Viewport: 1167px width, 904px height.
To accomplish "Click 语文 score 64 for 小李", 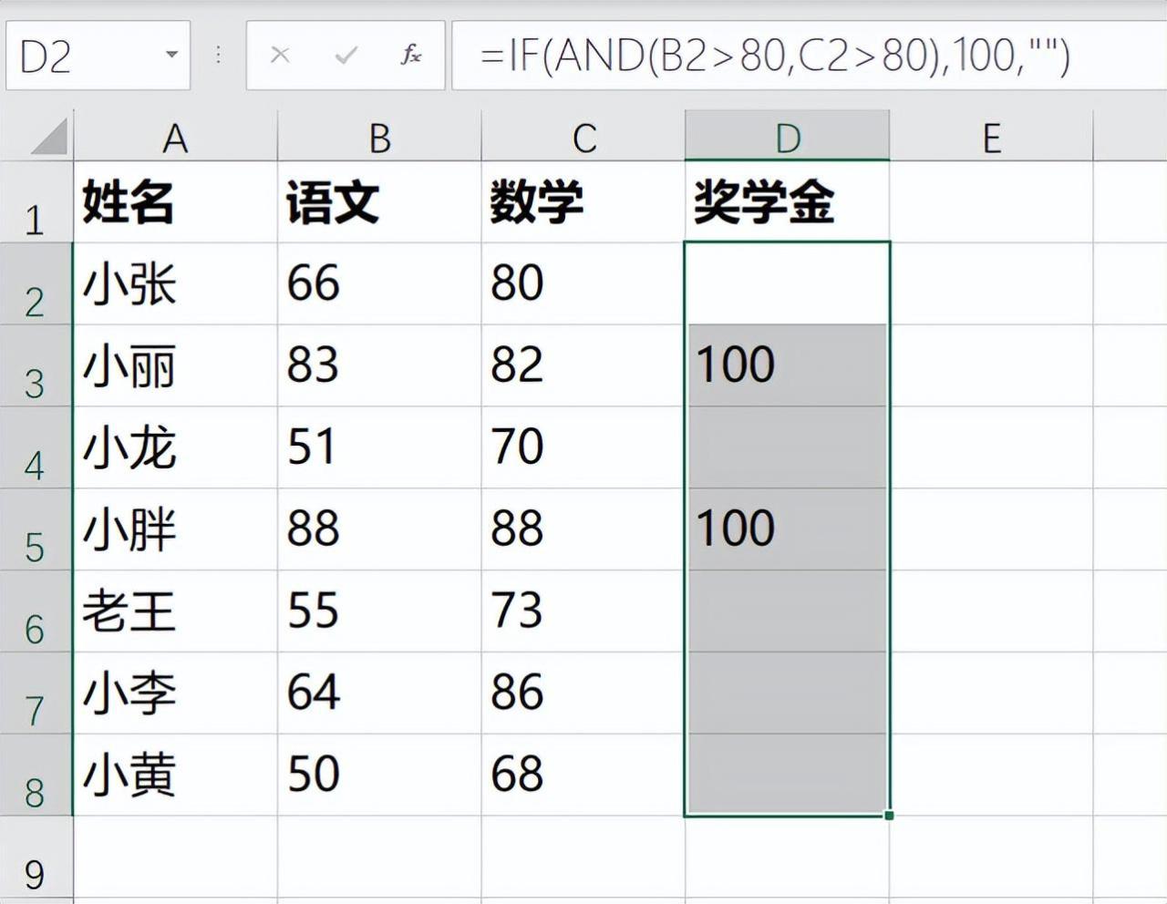I will click(x=379, y=693).
